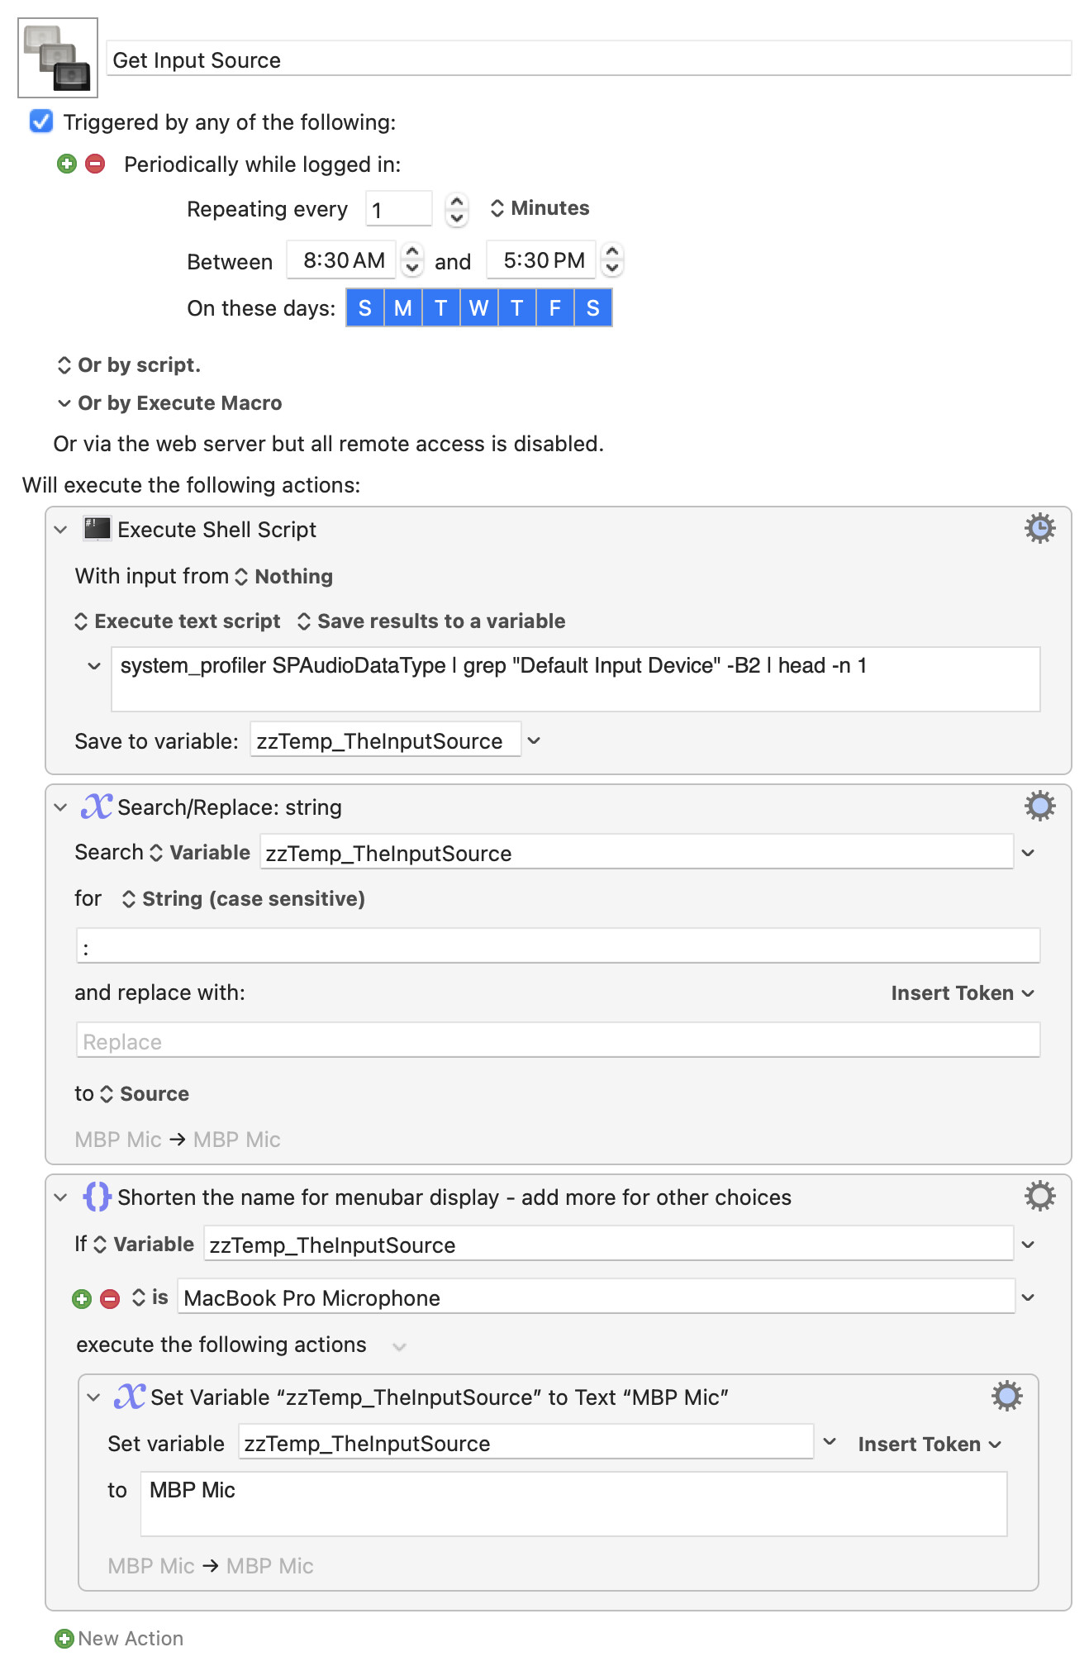Open the Or by script popup
The image size is (1089, 1666).
pos(129,365)
